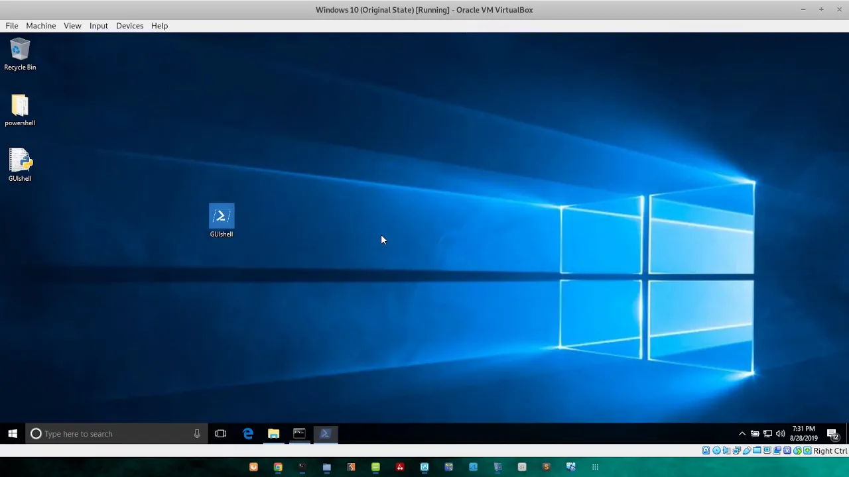Click VirtualBox keyboard capture indicator
The image size is (849, 477).
pyautogui.click(x=807, y=450)
